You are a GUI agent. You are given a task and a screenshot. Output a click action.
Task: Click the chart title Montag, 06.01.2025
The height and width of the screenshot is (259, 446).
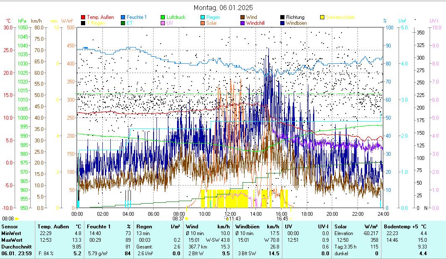point(223,8)
